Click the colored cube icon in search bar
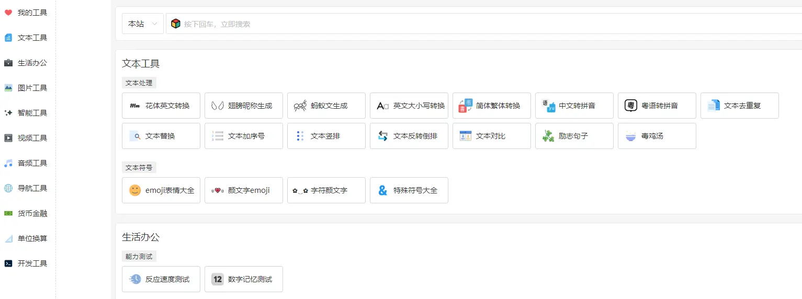Viewport: 802px width, 299px height. pos(176,24)
